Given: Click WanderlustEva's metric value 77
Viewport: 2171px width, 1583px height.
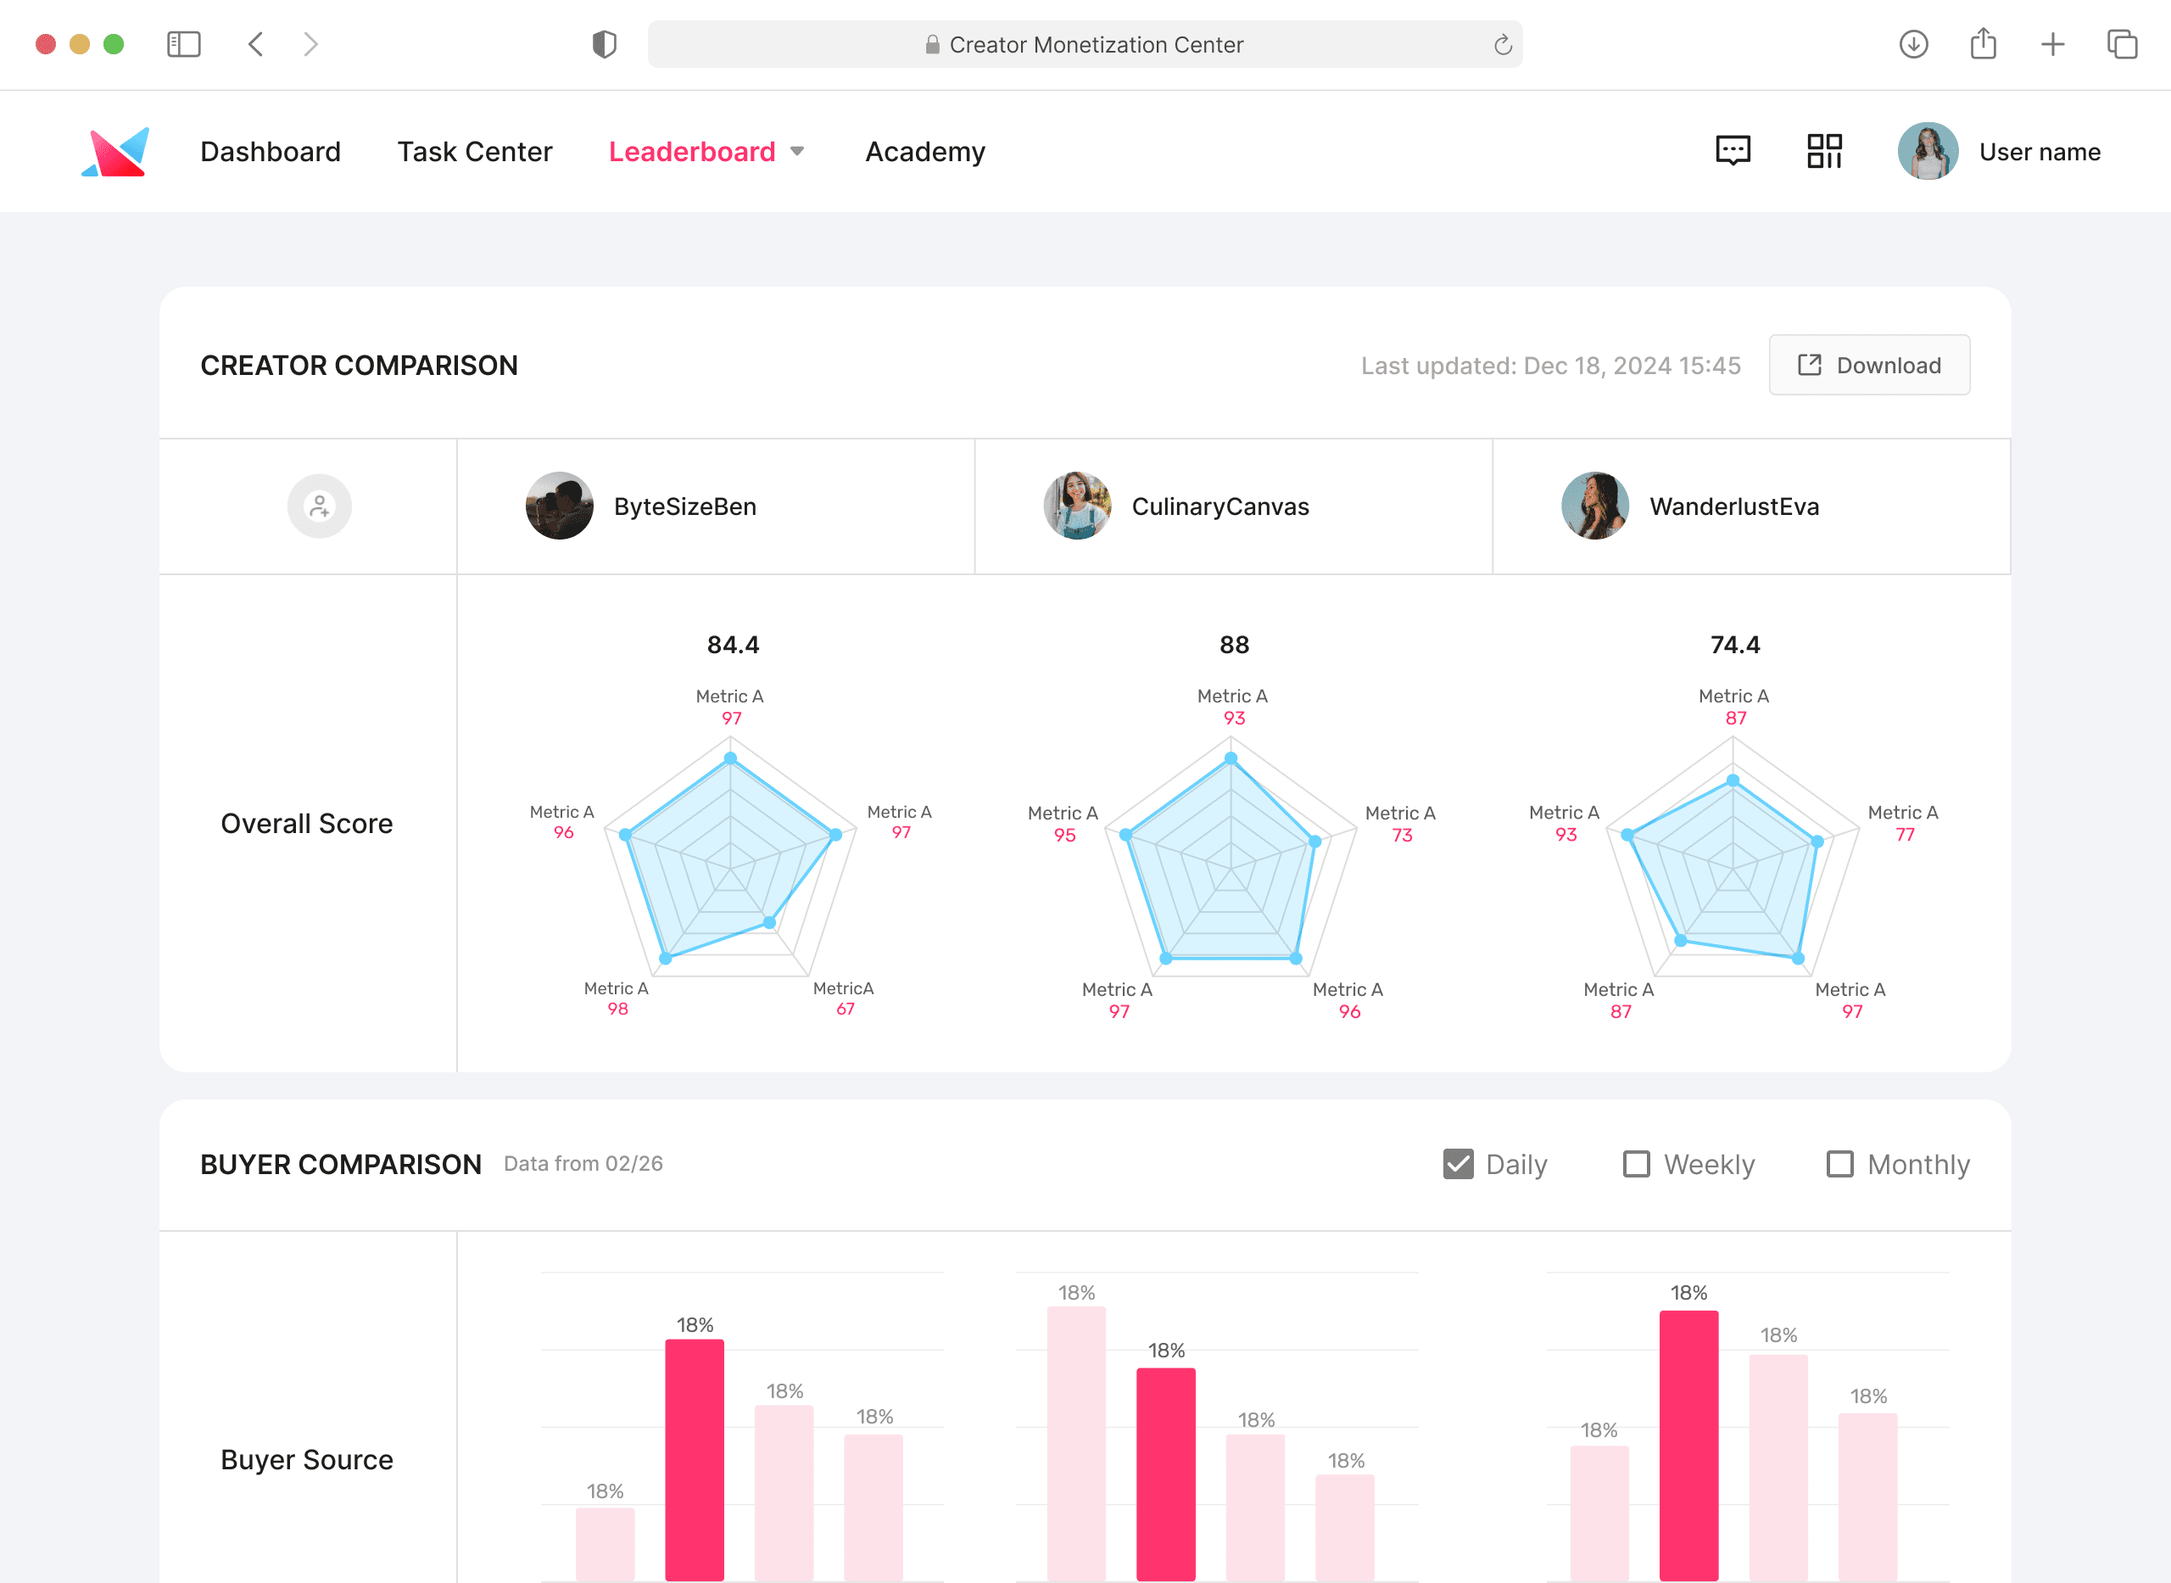Looking at the screenshot, I should pyautogui.click(x=1905, y=835).
